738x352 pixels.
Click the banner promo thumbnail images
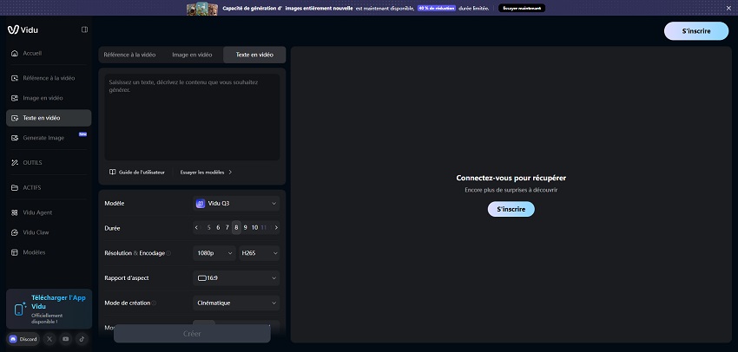[202, 9]
